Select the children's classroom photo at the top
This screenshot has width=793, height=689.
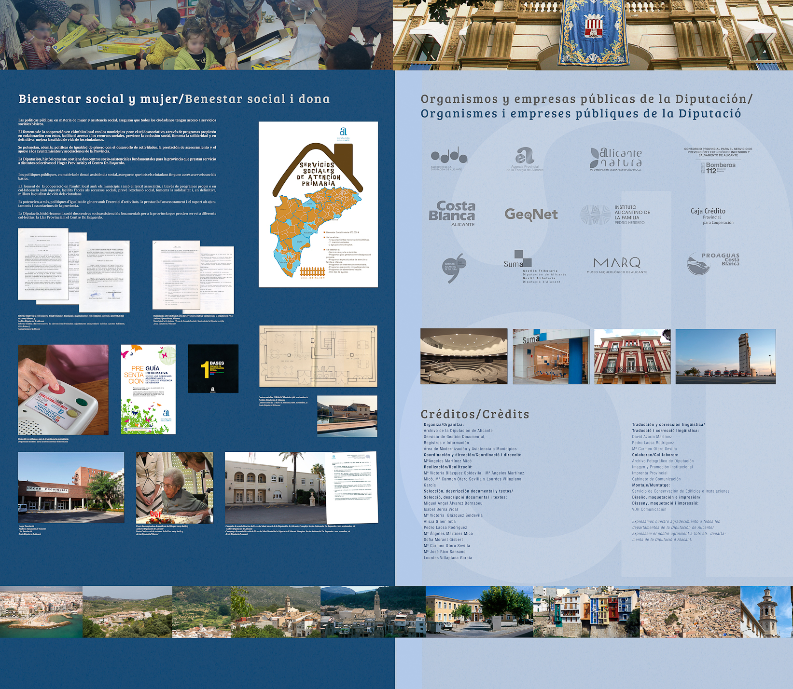196,35
